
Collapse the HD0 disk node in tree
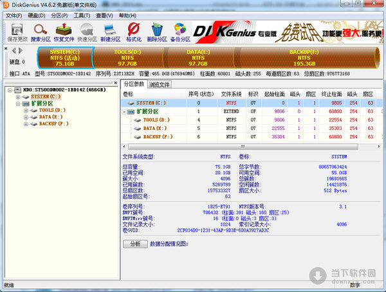[x=10, y=90]
